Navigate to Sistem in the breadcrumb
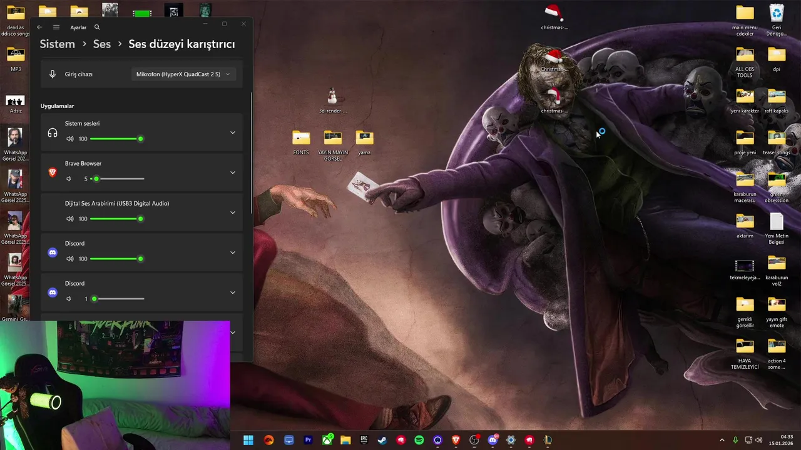Screen dimensions: 801x450 tap(57, 44)
